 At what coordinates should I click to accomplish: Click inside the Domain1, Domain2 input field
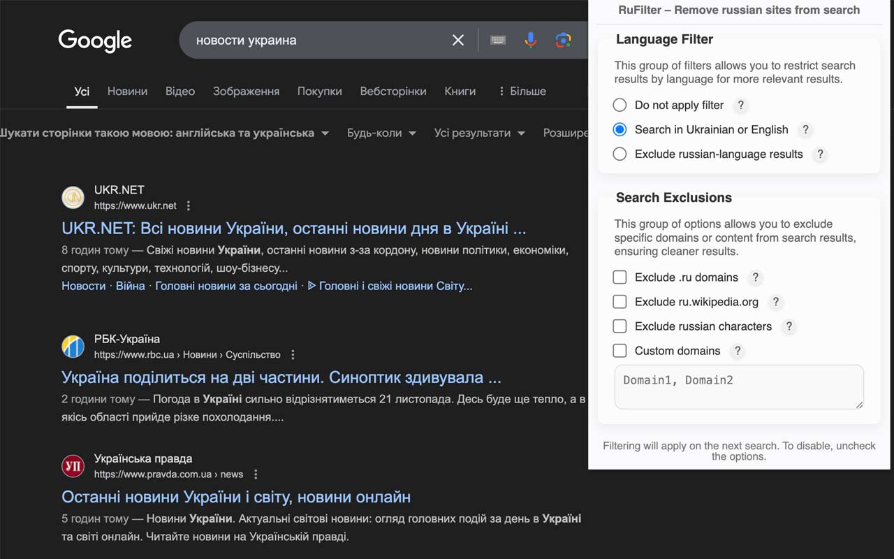click(x=738, y=386)
